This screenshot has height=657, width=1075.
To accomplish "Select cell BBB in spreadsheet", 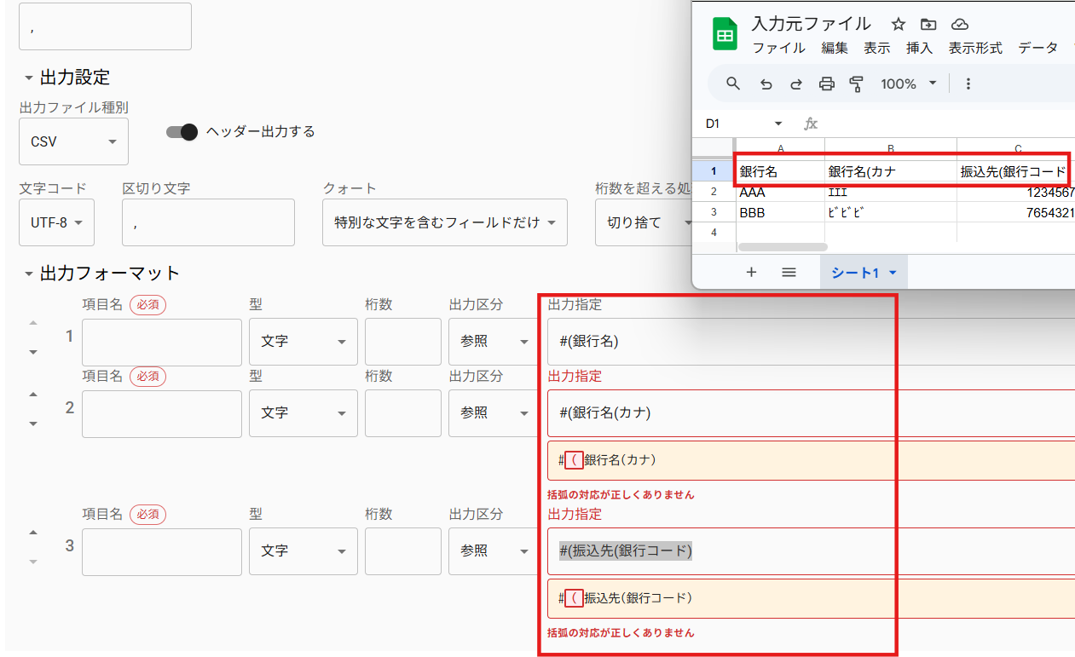I will [x=780, y=212].
